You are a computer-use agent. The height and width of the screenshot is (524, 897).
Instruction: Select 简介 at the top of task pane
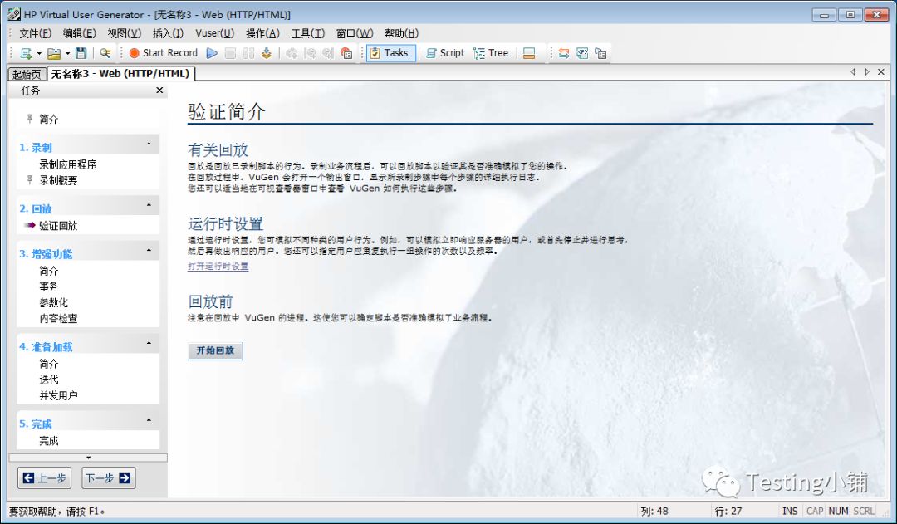tap(49, 119)
